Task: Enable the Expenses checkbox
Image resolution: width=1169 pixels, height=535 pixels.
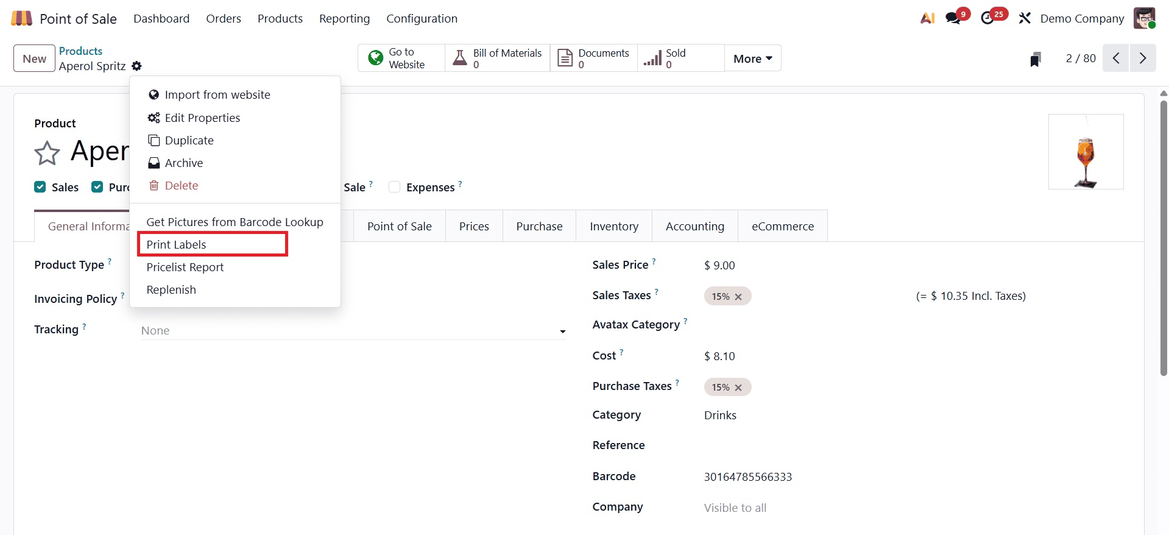Action: tap(395, 187)
